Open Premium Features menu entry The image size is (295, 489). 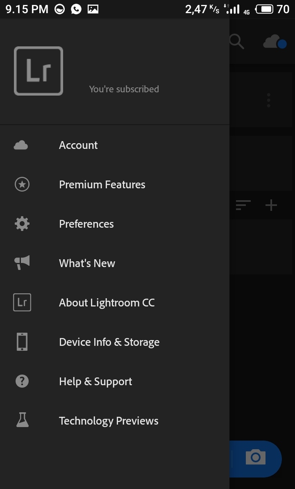115,184
